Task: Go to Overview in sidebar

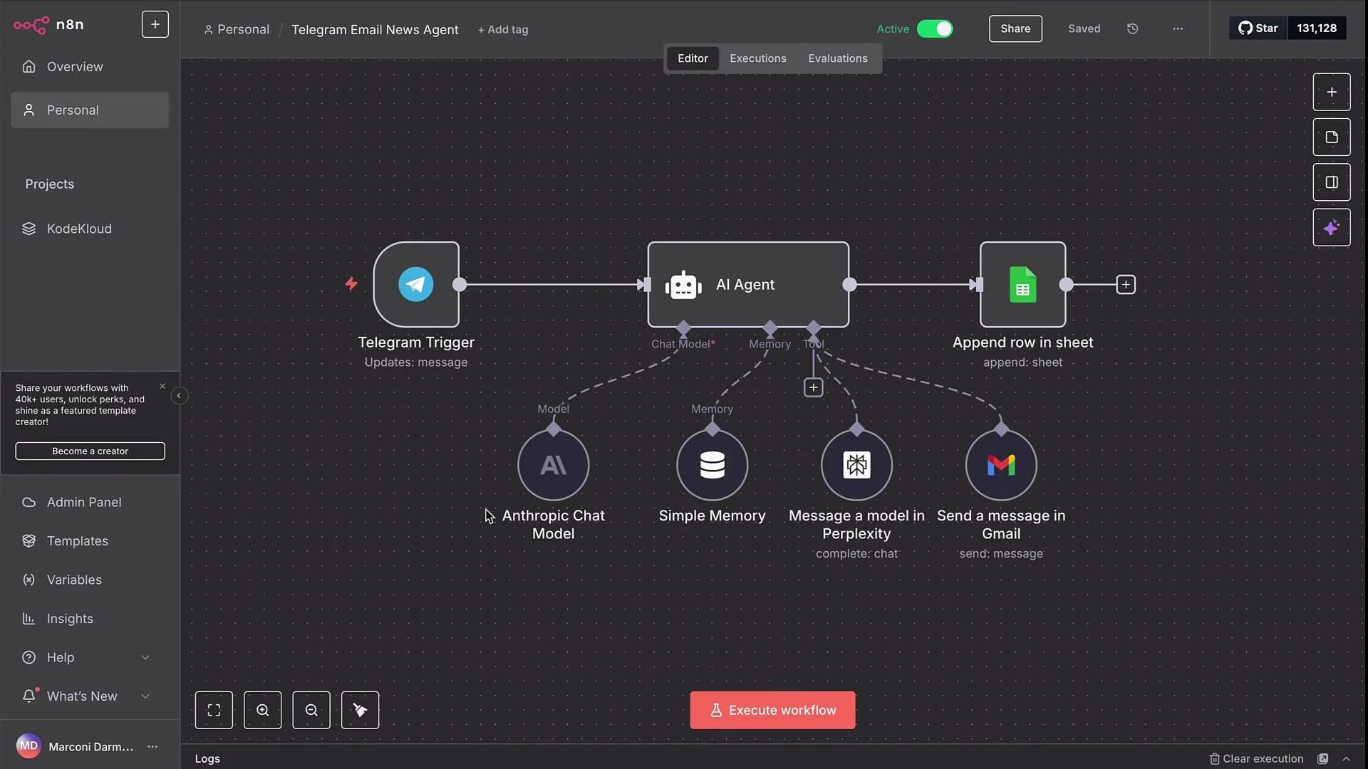Action: click(90, 67)
